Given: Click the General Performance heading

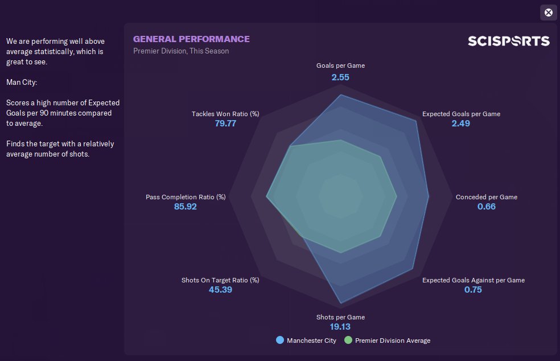Looking at the screenshot, I should tap(191, 39).
